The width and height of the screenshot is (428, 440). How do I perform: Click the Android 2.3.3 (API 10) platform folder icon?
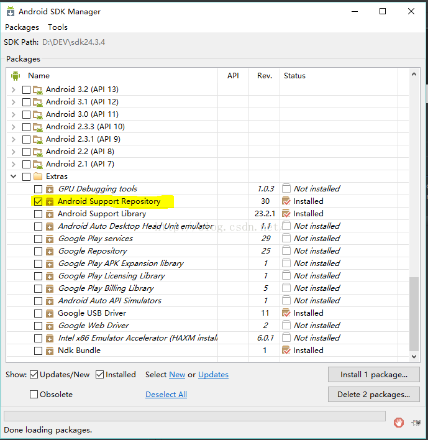[38, 127]
